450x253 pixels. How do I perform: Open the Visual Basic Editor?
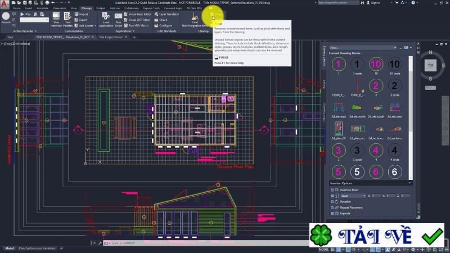(137, 14)
